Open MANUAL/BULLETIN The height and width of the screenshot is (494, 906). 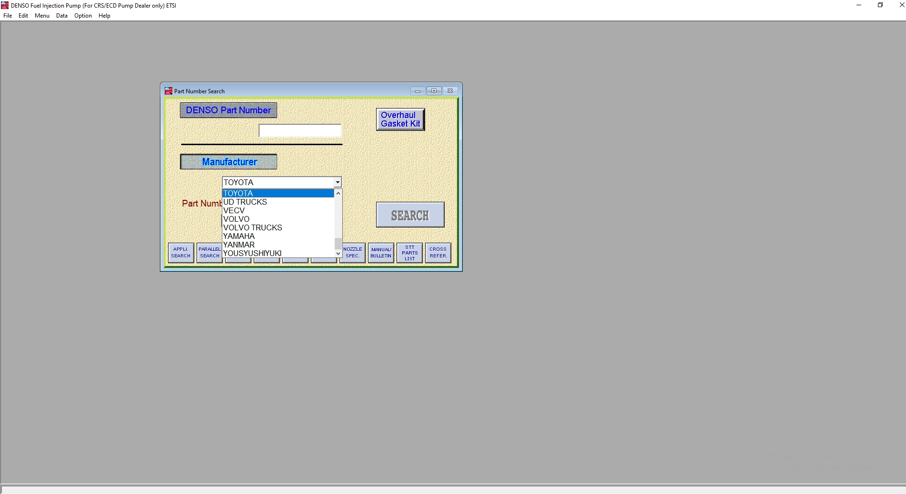381,253
